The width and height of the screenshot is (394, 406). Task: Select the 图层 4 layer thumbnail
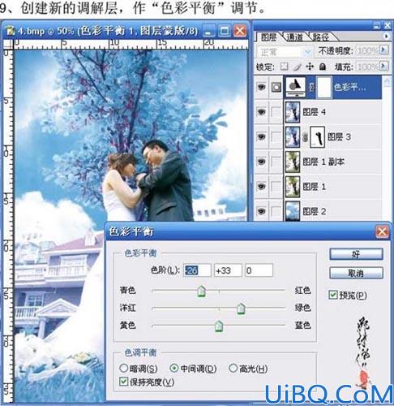click(x=293, y=112)
